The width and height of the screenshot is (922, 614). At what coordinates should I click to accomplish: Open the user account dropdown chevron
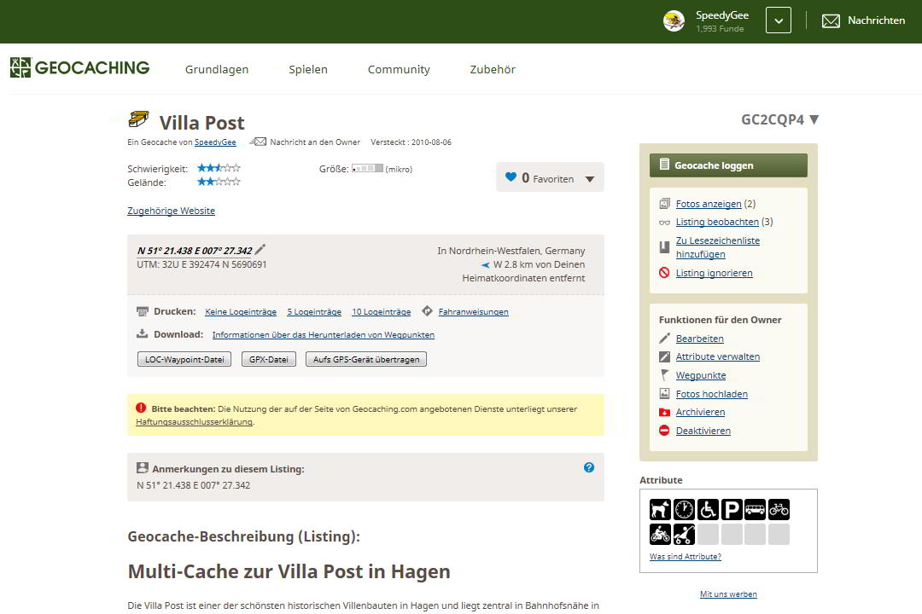(778, 20)
